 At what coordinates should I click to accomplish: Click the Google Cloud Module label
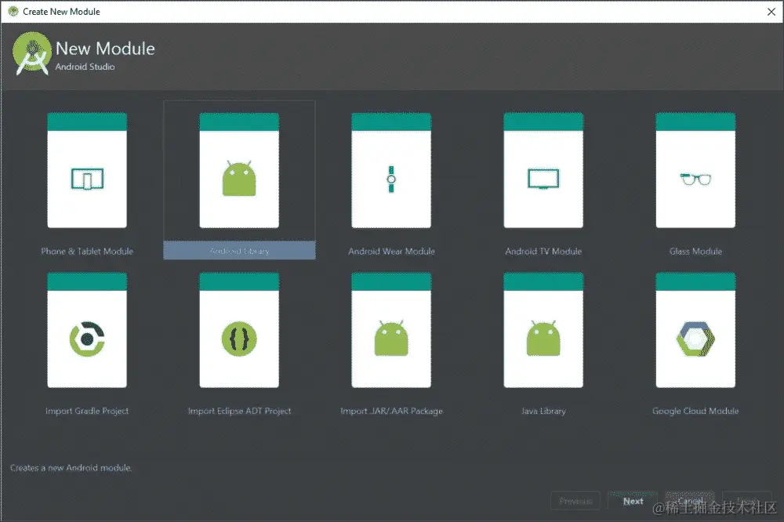(695, 411)
